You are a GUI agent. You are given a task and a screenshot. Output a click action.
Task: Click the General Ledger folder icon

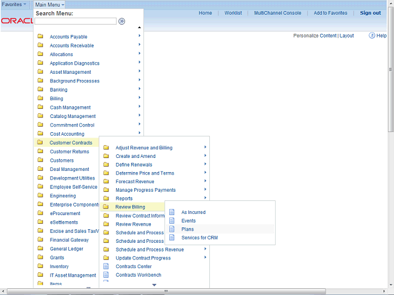point(40,248)
